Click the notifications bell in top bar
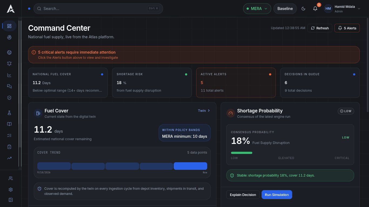Image resolution: width=369 pixels, height=207 pixels. coord(315,9)
